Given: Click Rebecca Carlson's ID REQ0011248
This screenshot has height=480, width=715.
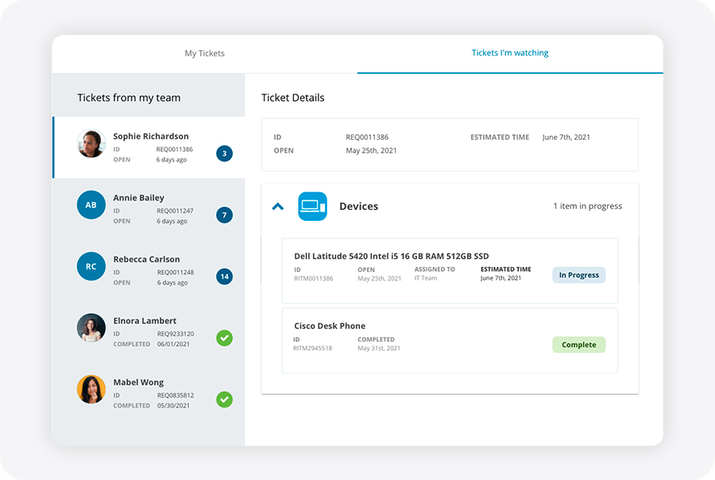Looking at the screenshot, I should click(x=176, y=273).
